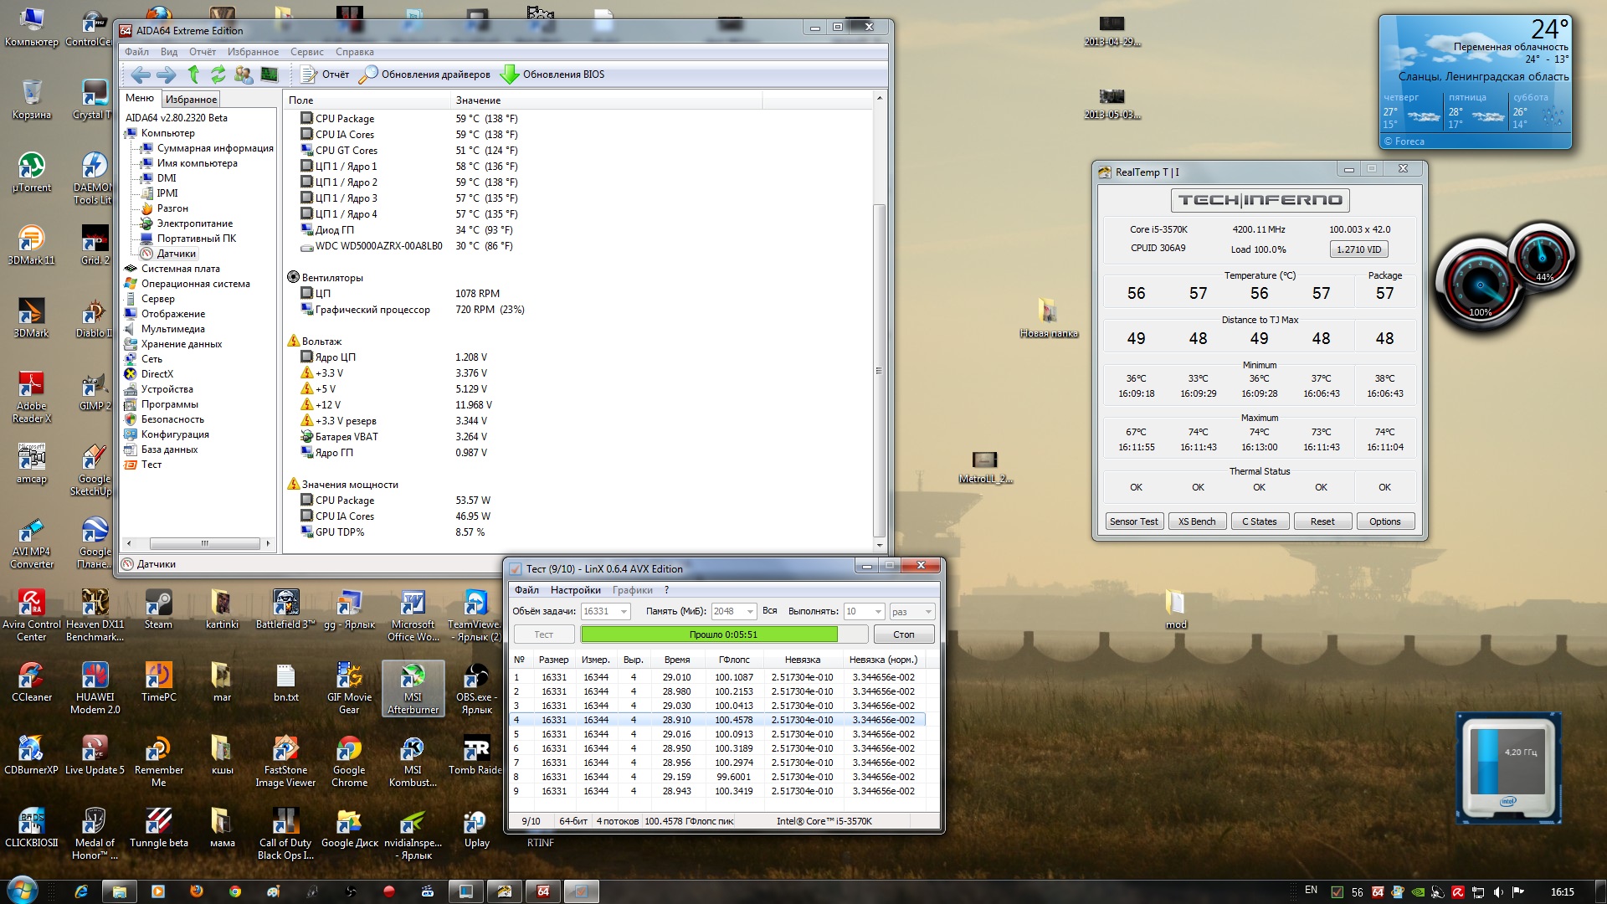
Task: Click Sensor Test button in RealTemp
Action: point(1133,521)
